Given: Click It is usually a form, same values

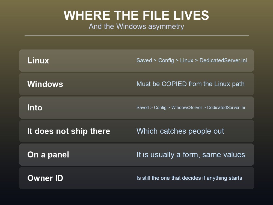Looking at the screenshot, I should (x=191, y=155).
